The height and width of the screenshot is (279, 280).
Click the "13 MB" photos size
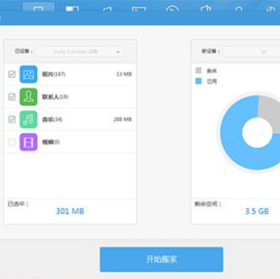[x=124, y=74]
